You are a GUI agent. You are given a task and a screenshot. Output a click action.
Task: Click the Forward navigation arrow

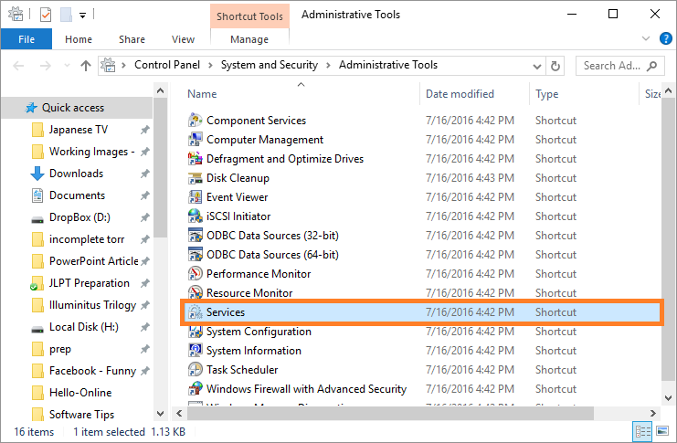click(x=45, y=66)
